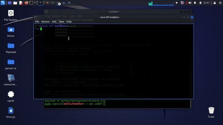Image resolution: width=223 pixels, height=125 pixels.
Task: Launch Firefox from the top panel
Action: click(x=26, y=3)
